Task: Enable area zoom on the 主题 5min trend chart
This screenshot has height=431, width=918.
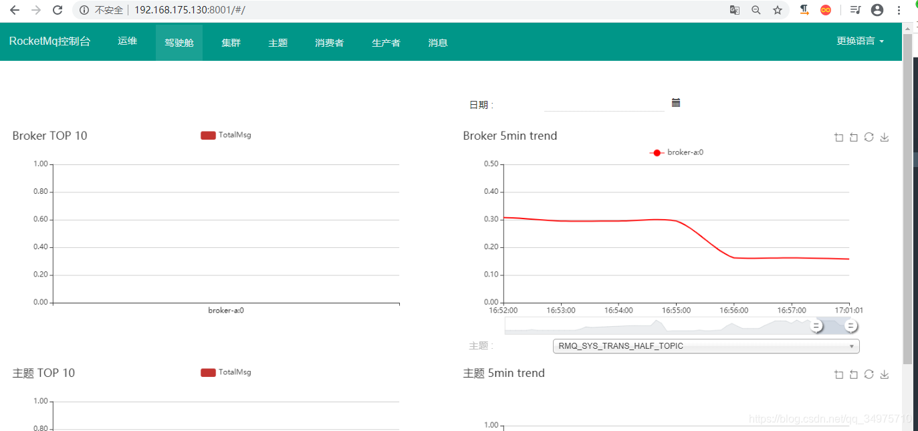Action: (838, 374)
